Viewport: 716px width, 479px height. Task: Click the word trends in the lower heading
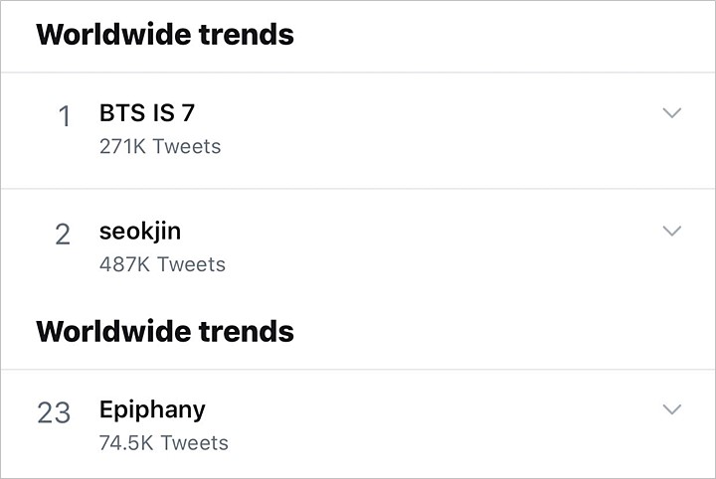pos(248,331)
